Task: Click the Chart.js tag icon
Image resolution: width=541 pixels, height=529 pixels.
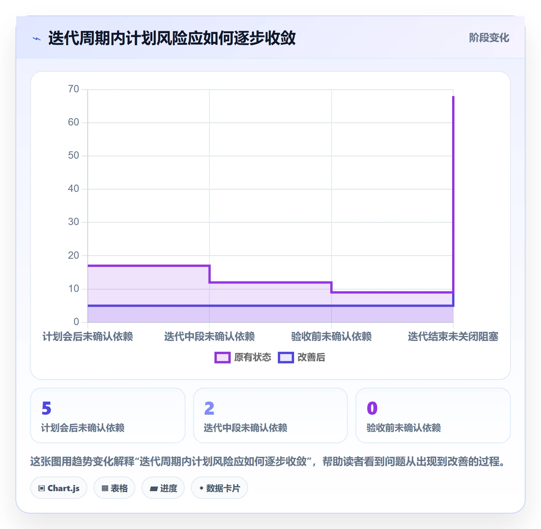Action: point(42,488)
